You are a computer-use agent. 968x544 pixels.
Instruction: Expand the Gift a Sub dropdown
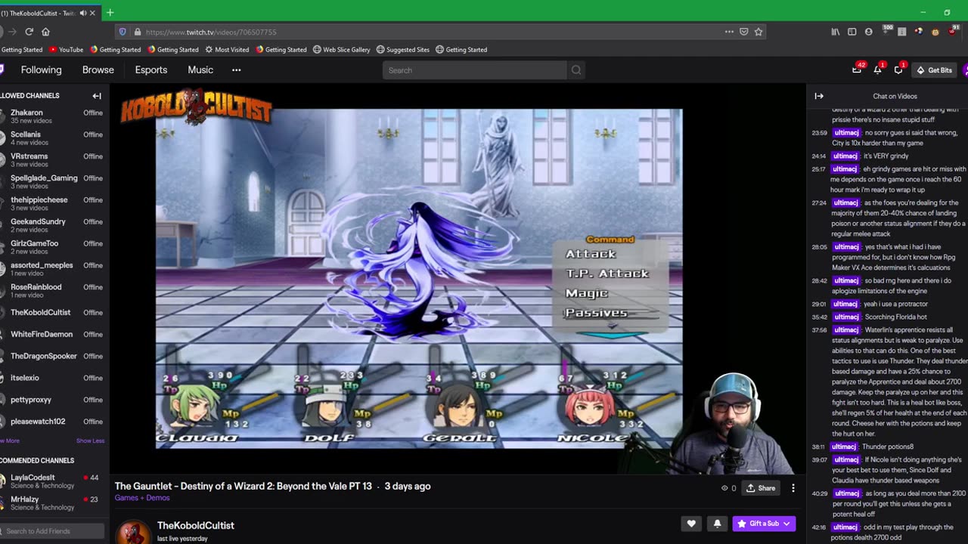[x=786, y=524]
